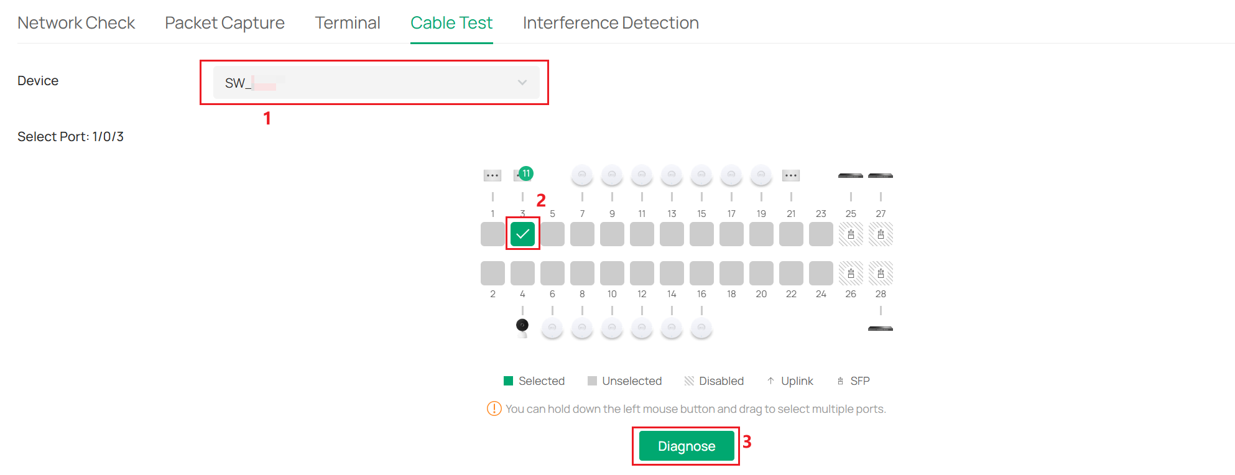Click the orange warning icon before the tip text
The image size is (1235, 475).
pyautogui.click(x=493, y=409)
